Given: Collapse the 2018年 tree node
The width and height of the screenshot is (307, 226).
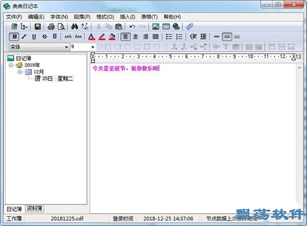Looking at the screenshot, I should coord(11,65).
